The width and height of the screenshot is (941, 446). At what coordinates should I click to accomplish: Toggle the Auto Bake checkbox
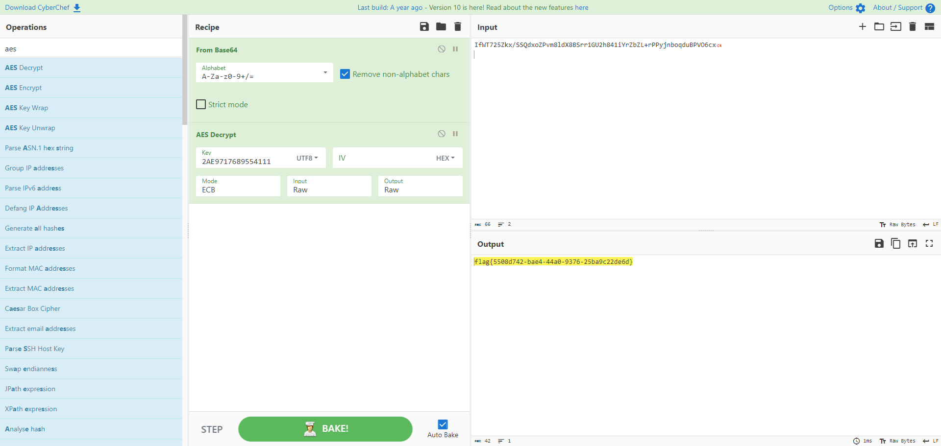pyautogui.click(x=443, y=424)
